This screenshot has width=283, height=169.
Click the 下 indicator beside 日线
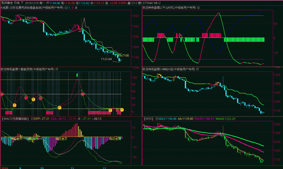point(22,3)
